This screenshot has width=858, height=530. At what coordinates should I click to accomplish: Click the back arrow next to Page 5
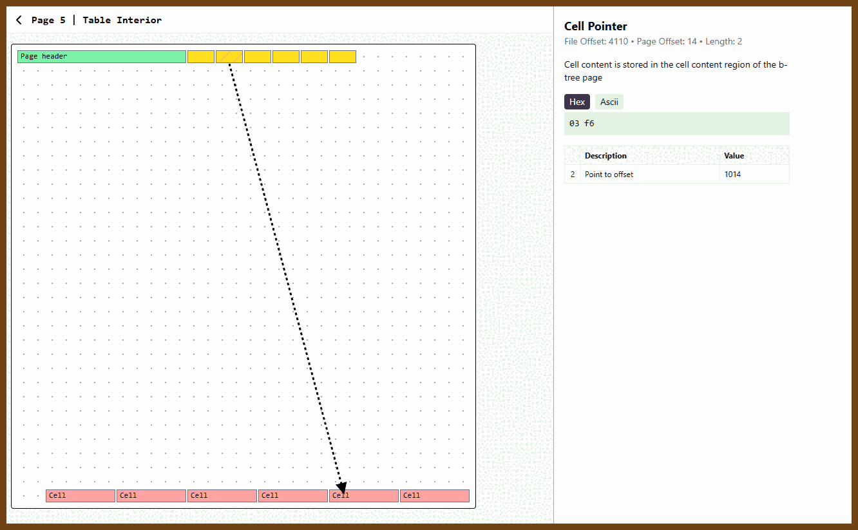tap(19, 20)
